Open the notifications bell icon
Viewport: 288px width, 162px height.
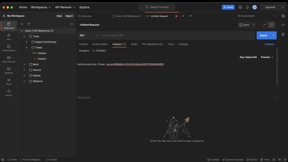click(x=247, y=7)
